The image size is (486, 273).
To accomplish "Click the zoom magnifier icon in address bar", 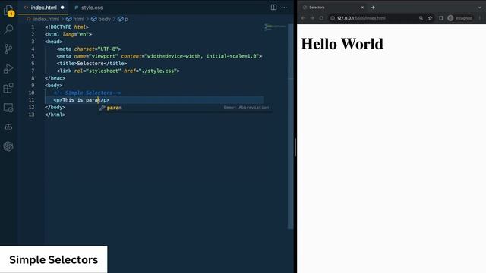I will pos(421,18).
